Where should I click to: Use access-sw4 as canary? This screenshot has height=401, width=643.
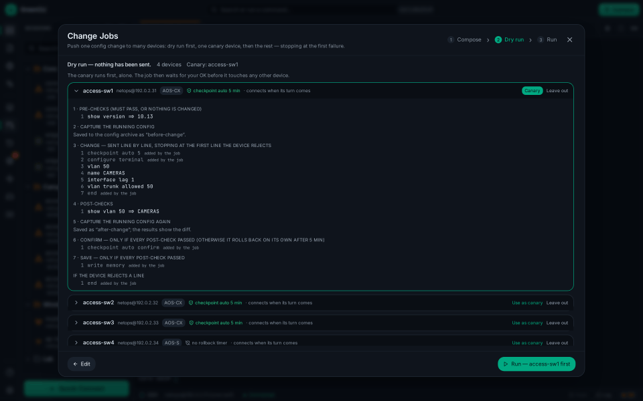pos(527,343)
